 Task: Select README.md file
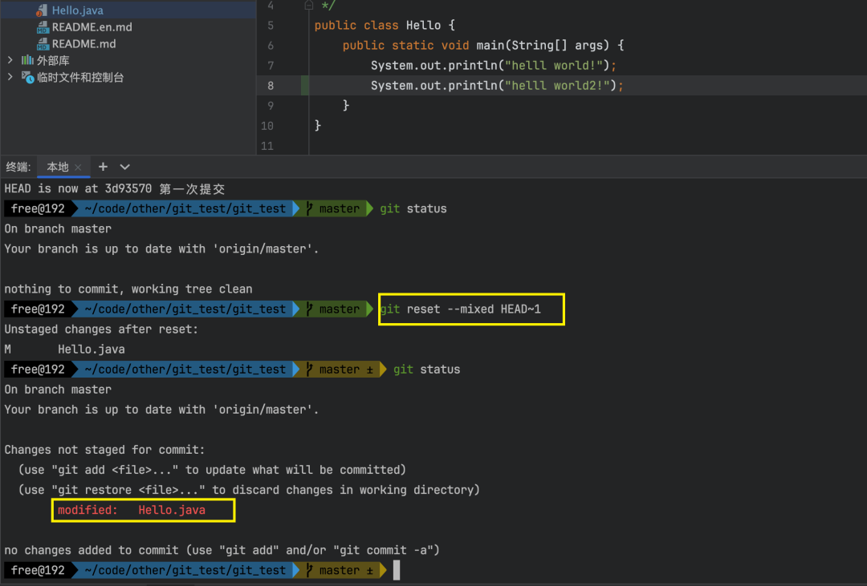84,43
